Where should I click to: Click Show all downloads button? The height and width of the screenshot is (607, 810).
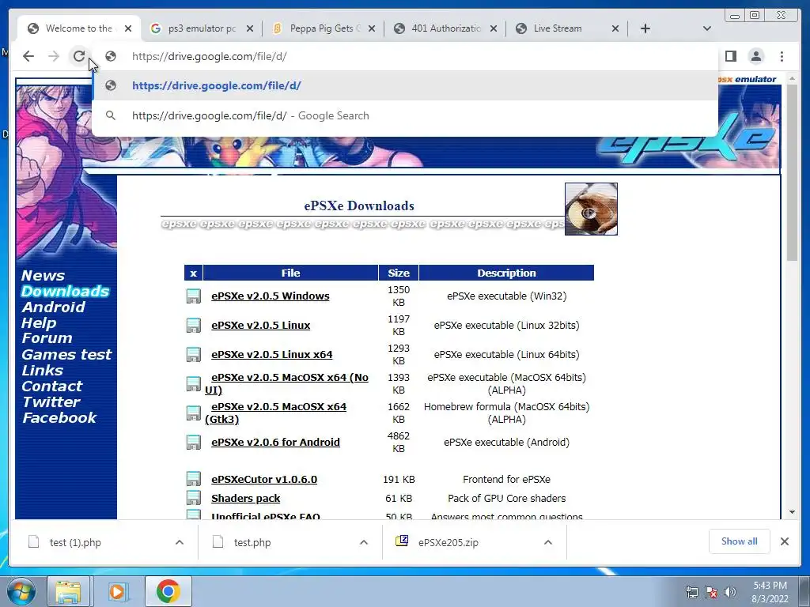[x=740, y=541]
